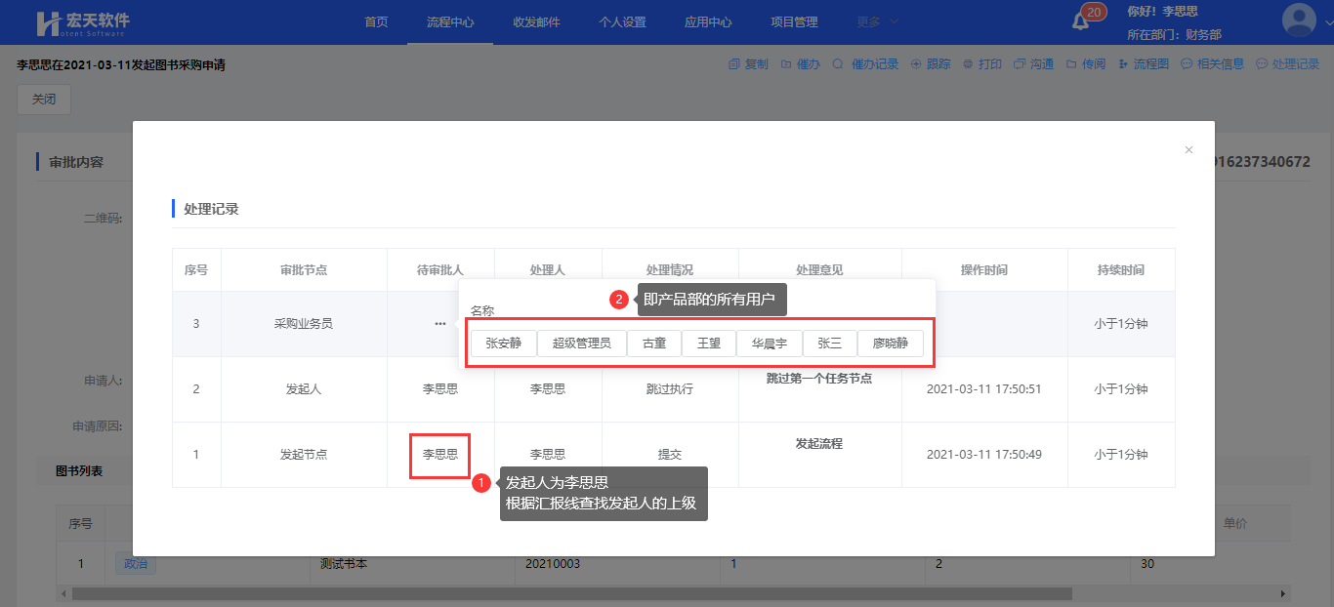Select the 超级管理员 user tag
1334x607 pixels.
(x=581, y=344)
